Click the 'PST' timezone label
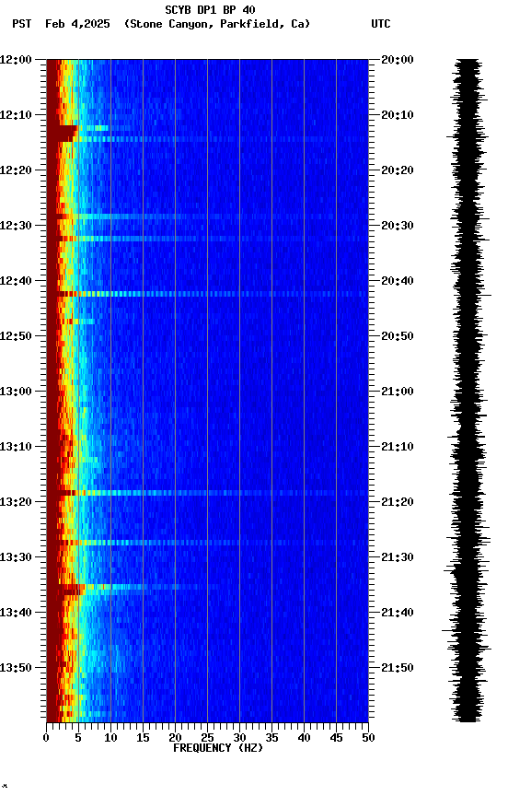This screenshot has height=796, width=508. click(x=22, y=24)
